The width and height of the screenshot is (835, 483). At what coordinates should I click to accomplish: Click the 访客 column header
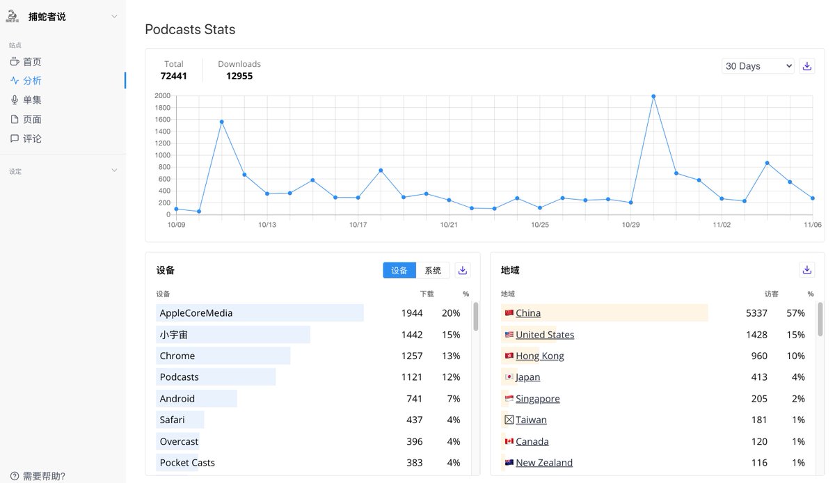(772, 294)
